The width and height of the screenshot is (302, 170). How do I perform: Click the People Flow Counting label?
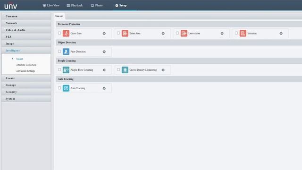[x=82, y=70]
